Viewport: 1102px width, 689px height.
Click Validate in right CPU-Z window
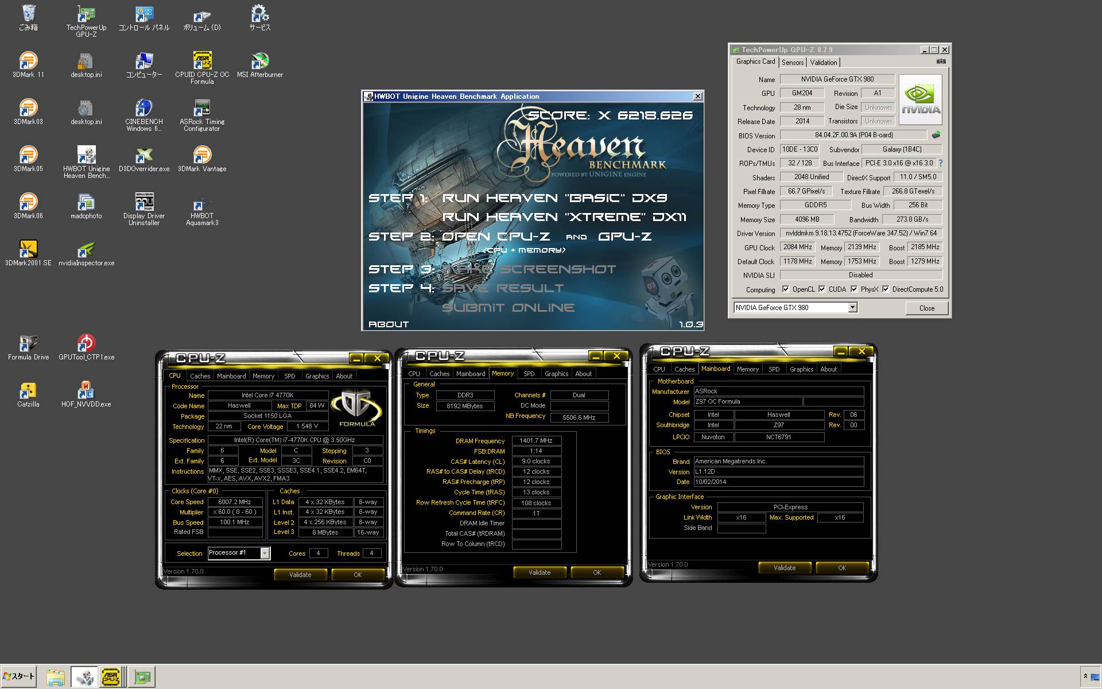click(785, 568)
